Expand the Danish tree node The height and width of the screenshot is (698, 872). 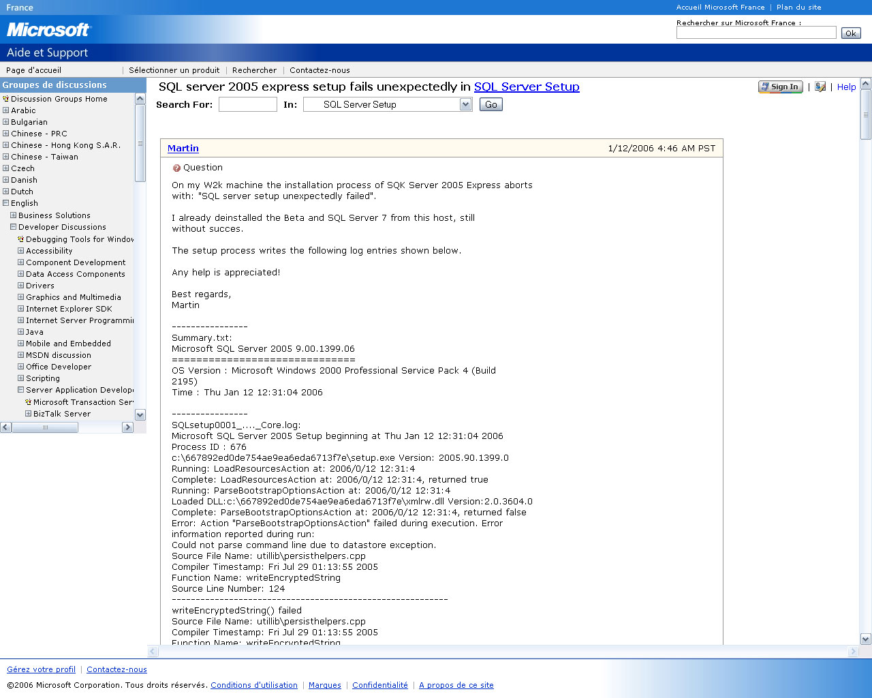pyautogui.click(x=5, y=180)
